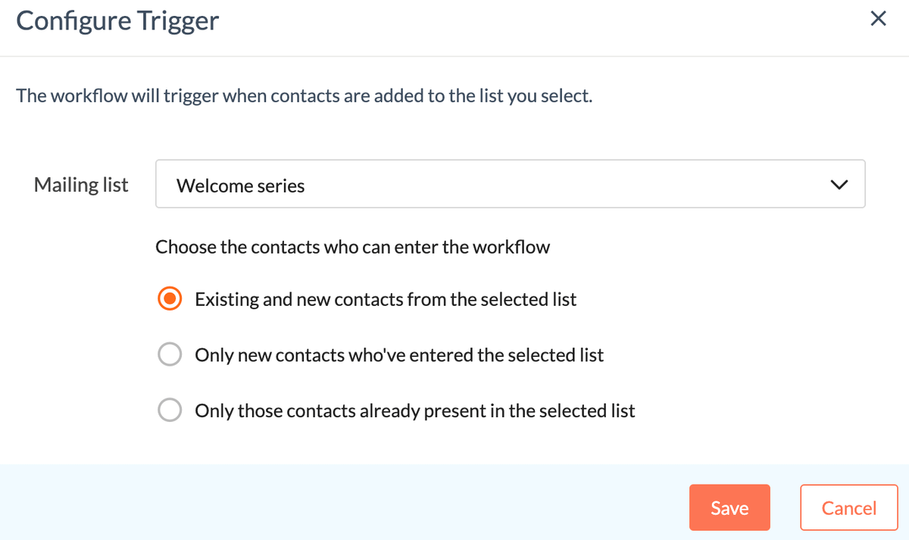
Task: Click the word 'workflow' in the 'Choose the contacts' heading
Action: pos(511,247)
